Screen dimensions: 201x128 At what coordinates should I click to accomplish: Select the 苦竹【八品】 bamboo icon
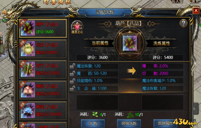28,69
